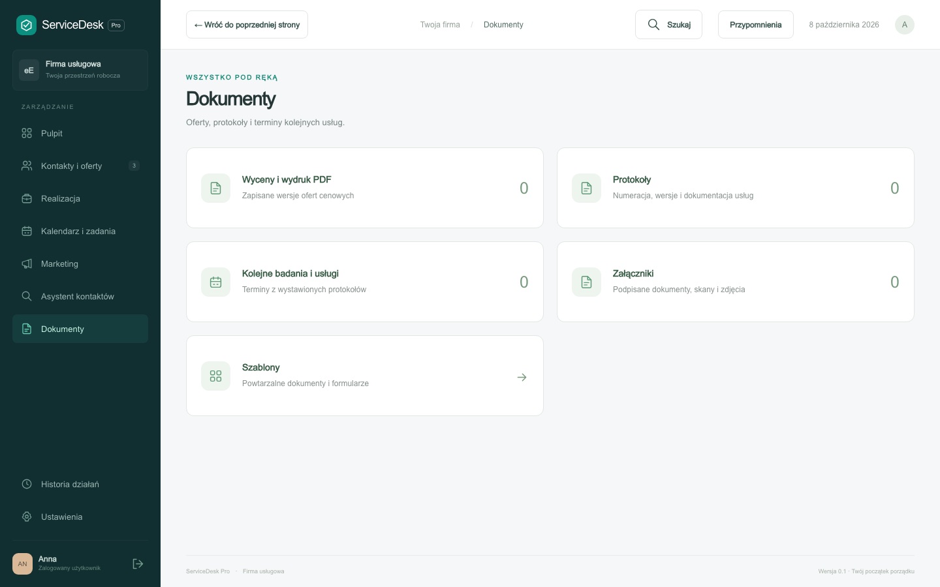The height and width of the screenshot is (587, 940).
Task: Click the document icon on Załączniki card
Action: coord(586,282)
